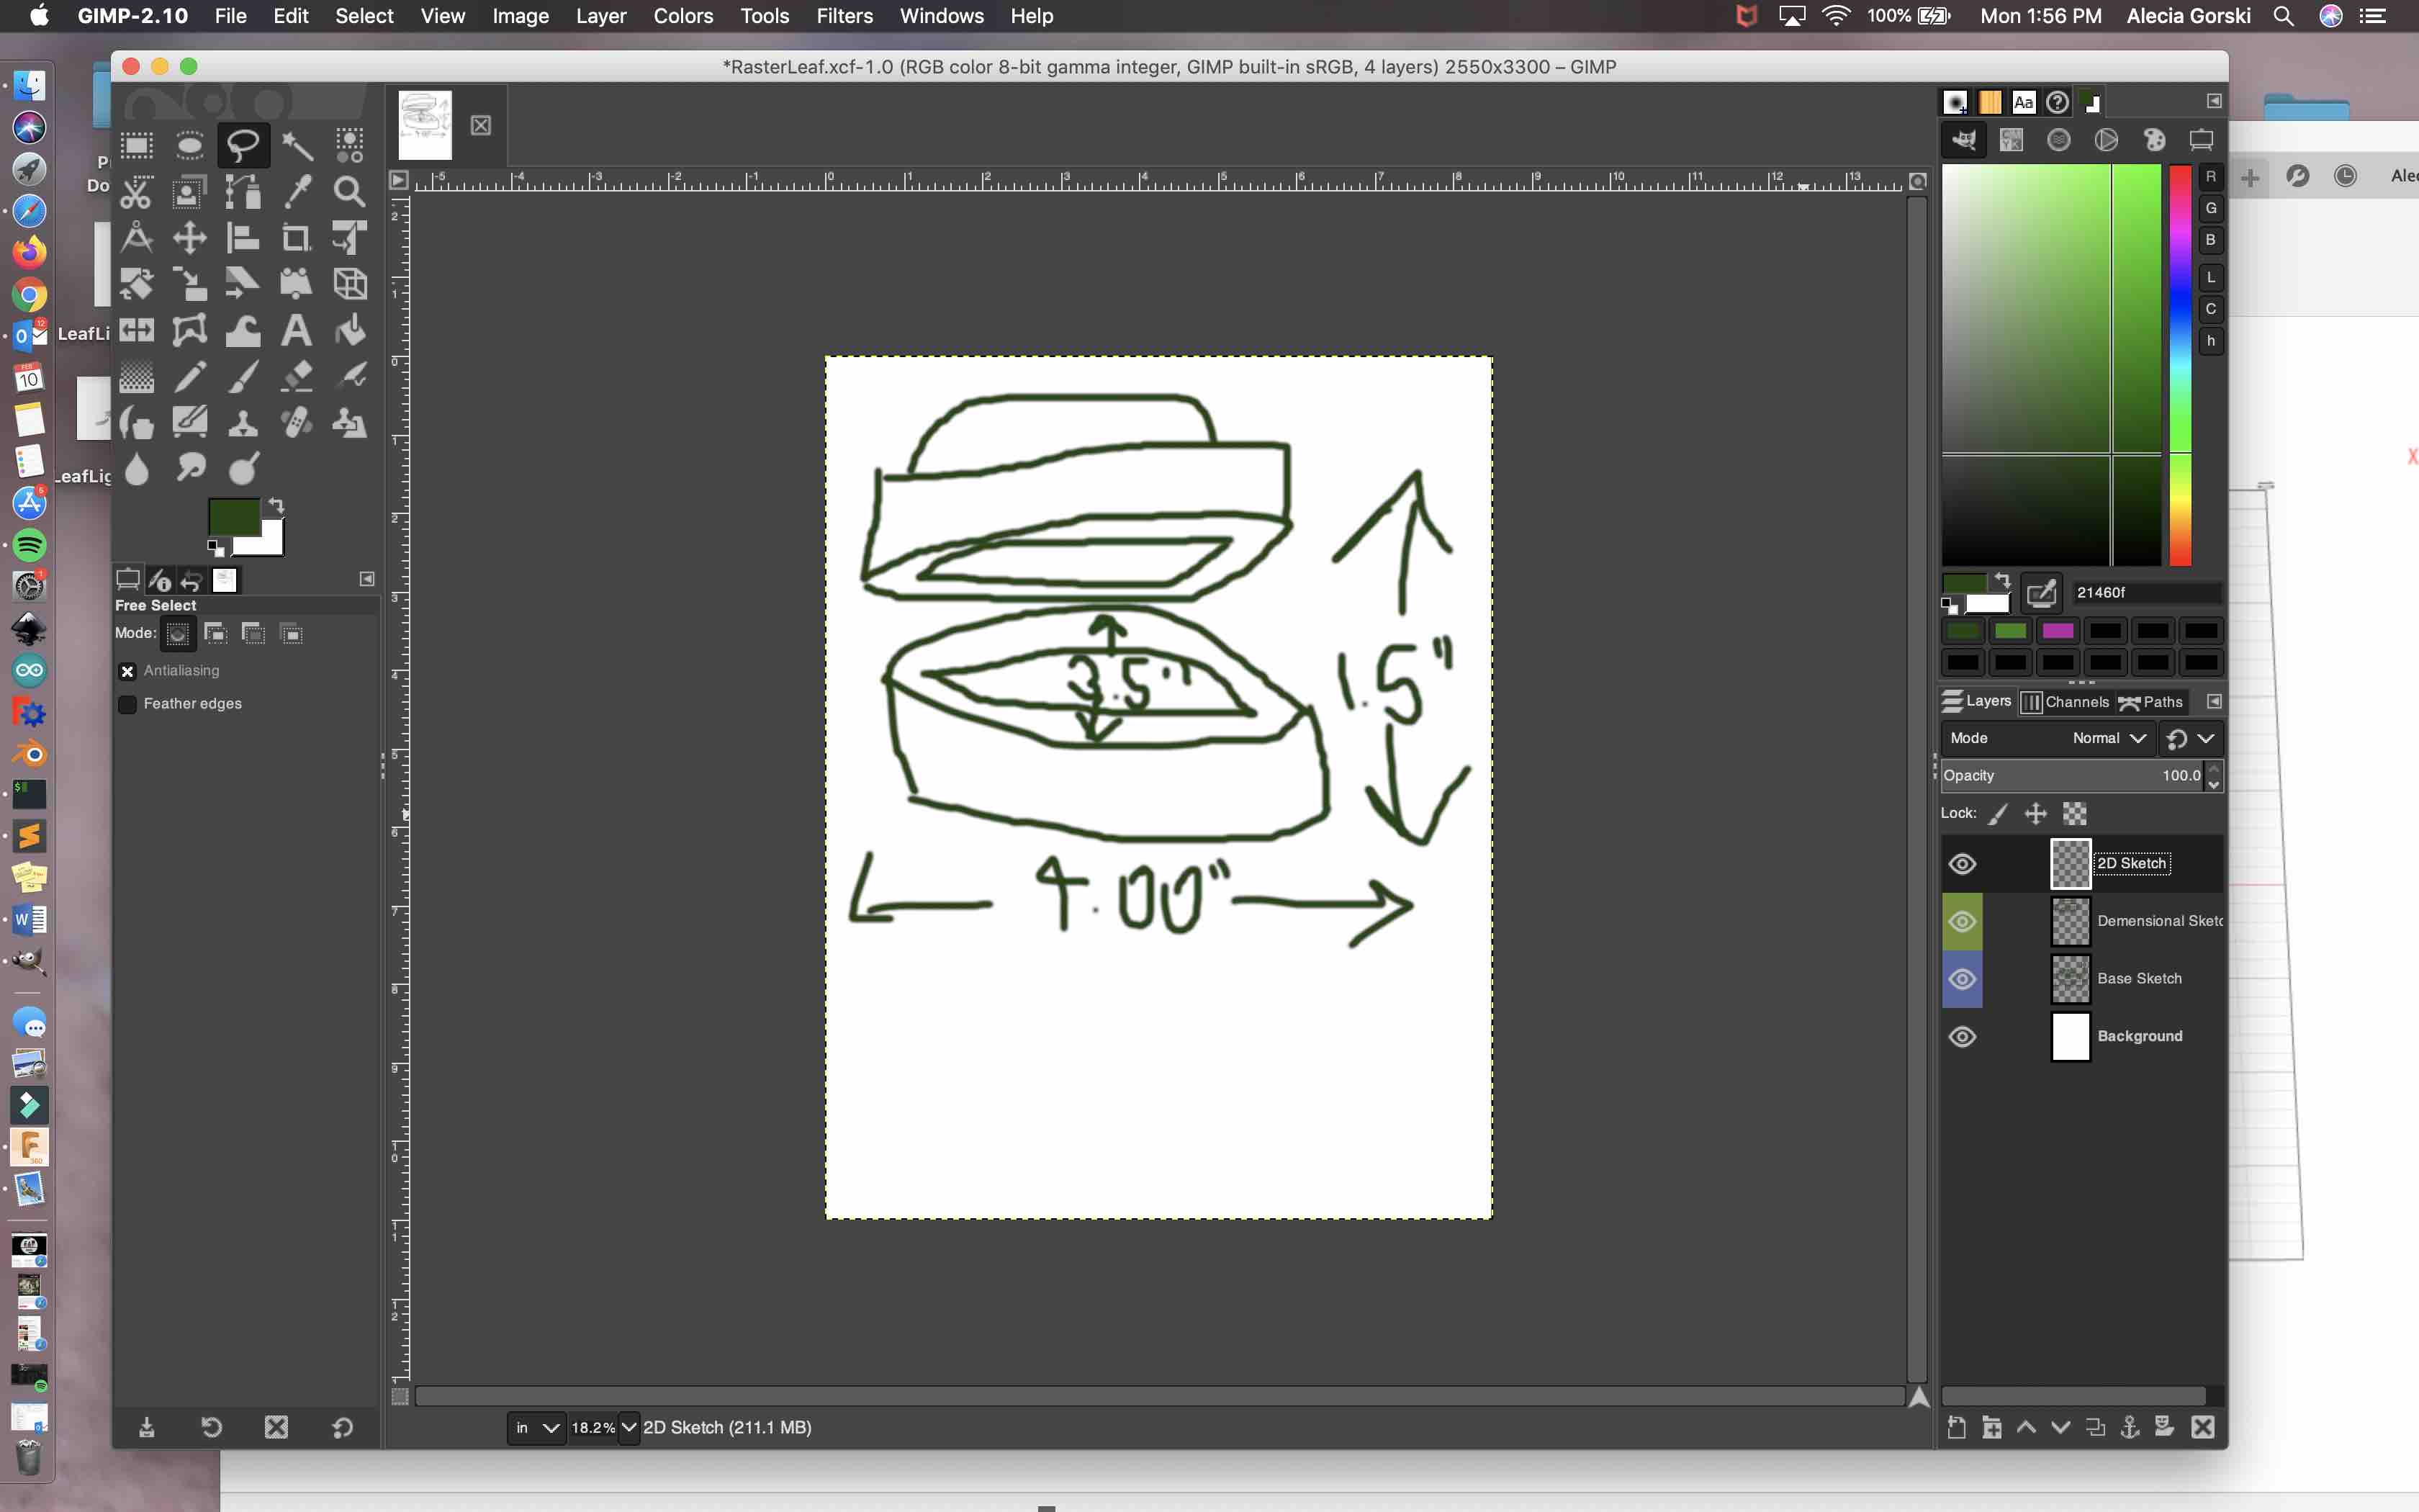Screen dimensions: 2419x1512
Task: Adjust the layer Opacity slider
Action: click(x=2073, y=776)
